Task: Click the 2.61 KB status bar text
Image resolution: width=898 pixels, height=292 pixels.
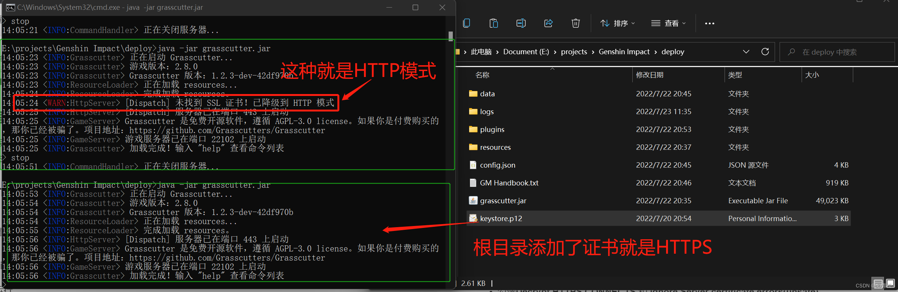Action: tap(473, 283)
